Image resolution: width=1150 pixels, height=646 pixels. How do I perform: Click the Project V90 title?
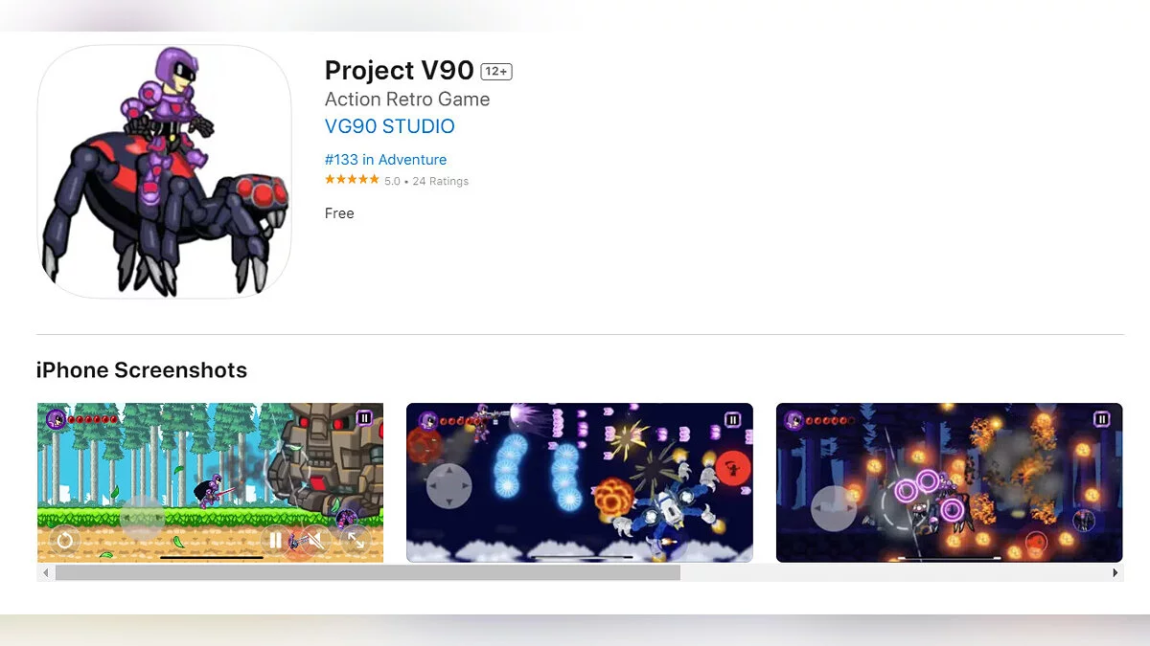[x=400, y=71]
